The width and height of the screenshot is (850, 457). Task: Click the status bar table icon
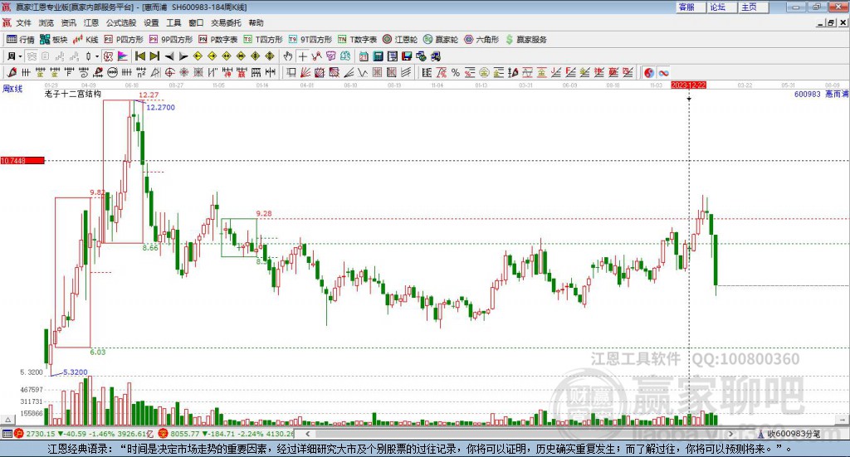[x=7, y=434]
